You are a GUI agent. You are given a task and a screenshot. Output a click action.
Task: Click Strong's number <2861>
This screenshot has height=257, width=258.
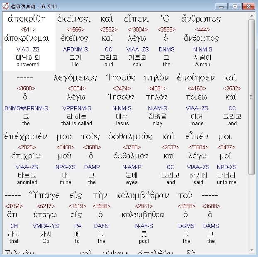(x=144, y=206)
